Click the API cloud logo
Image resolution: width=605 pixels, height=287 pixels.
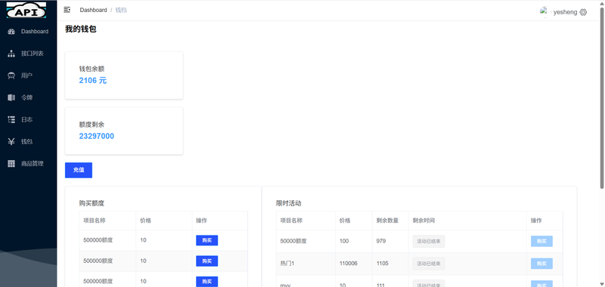tap(26, 11)
